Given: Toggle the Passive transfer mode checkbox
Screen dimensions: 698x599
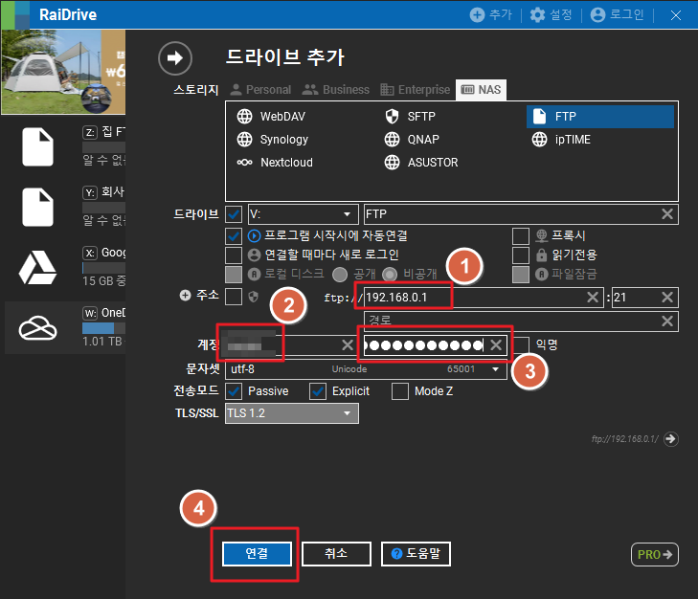Looking at the screenshot, I should (x=234, y=391).
